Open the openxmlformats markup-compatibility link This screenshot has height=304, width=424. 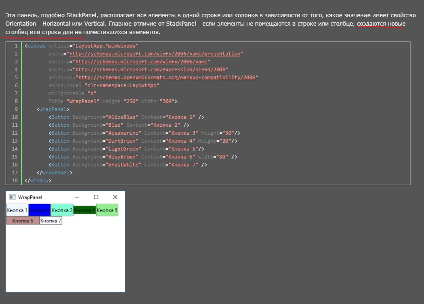coord(167,77)
